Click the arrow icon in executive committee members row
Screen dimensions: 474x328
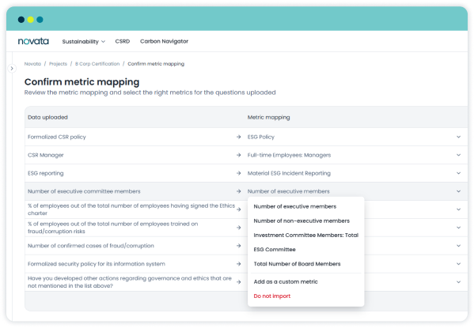(x=238, y=191)
